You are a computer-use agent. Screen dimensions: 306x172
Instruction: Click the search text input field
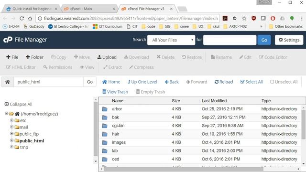point(229,40)
